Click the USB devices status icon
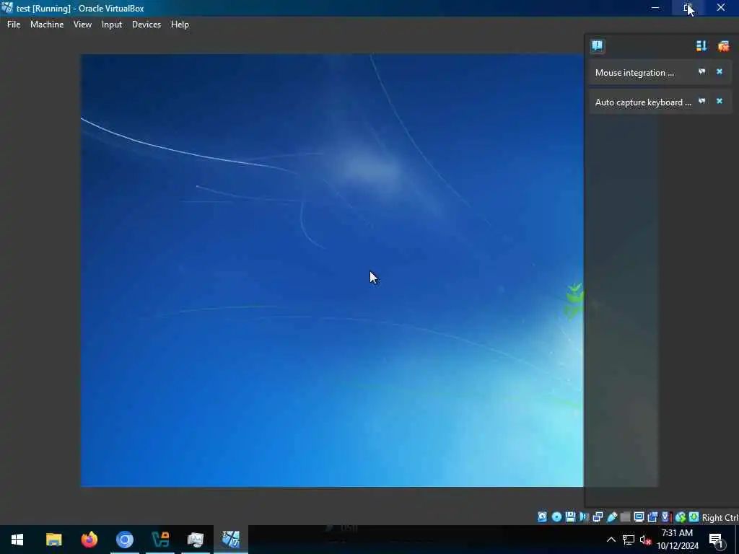Screen dimensions: 739x554 [x=612, y=517]
